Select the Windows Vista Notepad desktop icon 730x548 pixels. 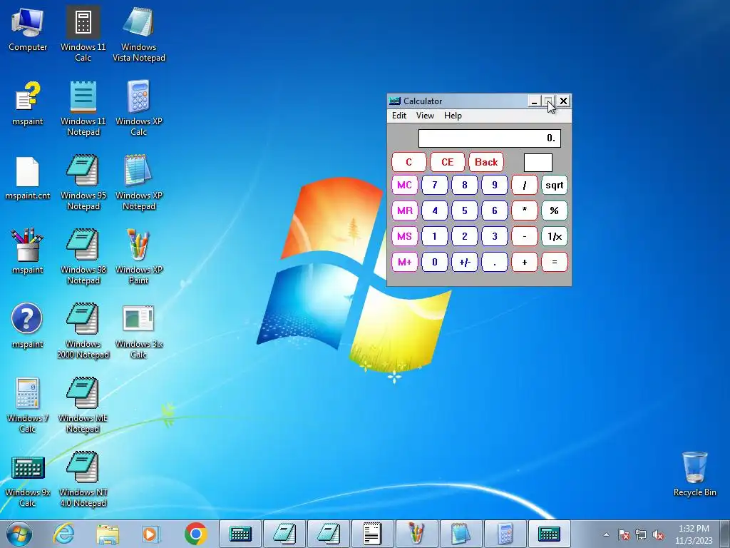[139, 34]
